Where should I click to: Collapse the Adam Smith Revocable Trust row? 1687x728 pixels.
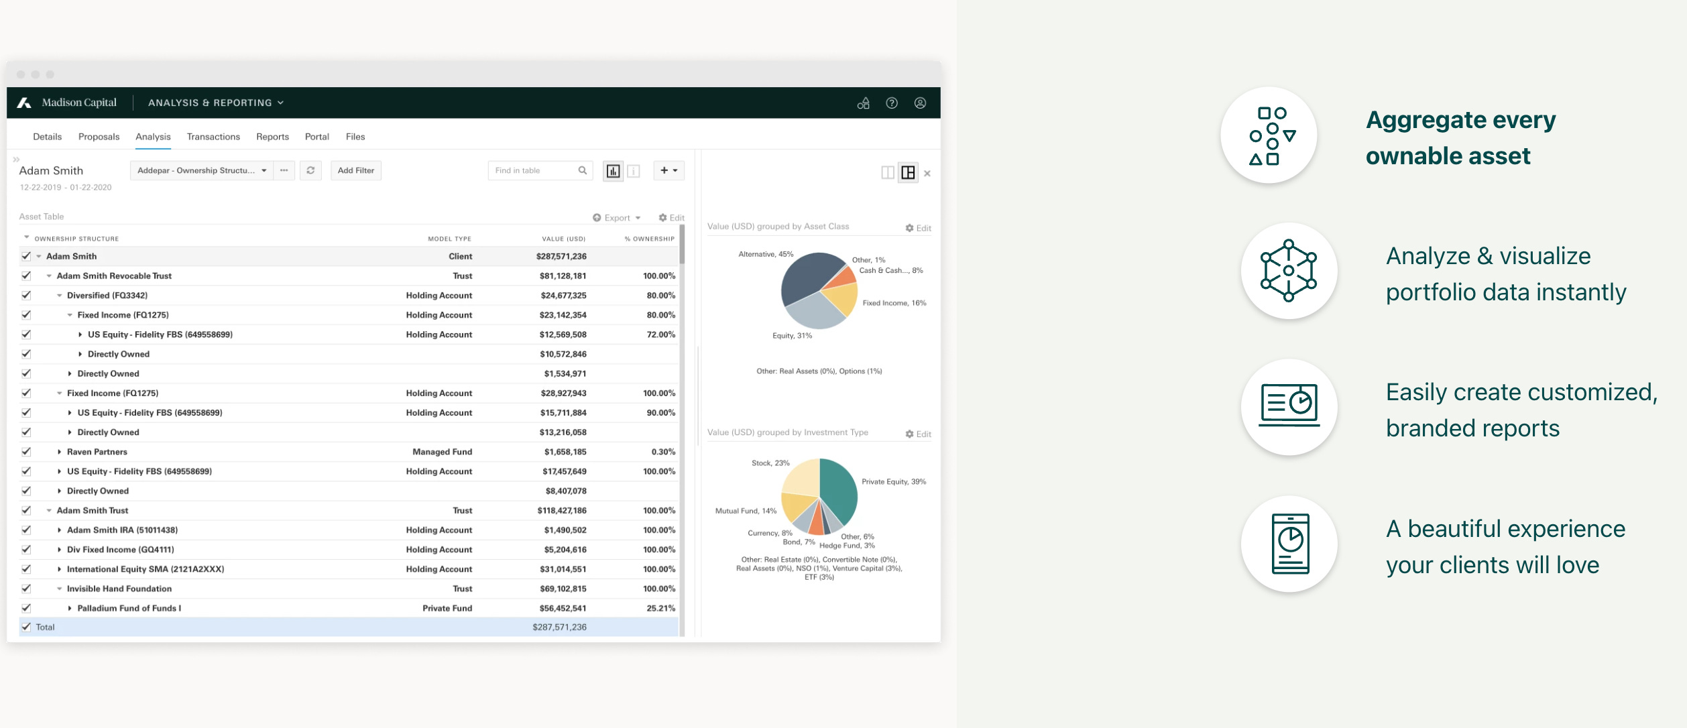click(50, 276)
